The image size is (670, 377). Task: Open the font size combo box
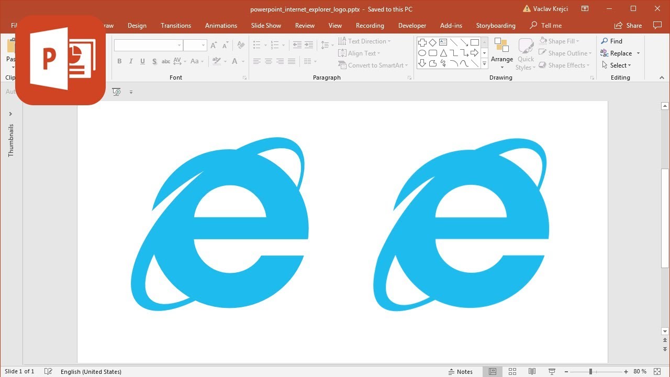(195, 46)
